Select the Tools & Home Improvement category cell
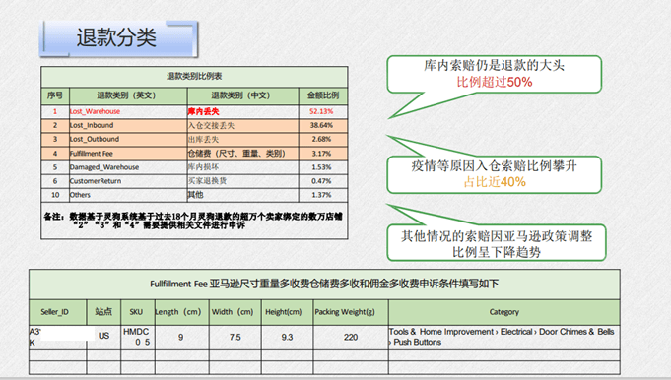Viewport: 671px width, 380px height. pos(504,338)
